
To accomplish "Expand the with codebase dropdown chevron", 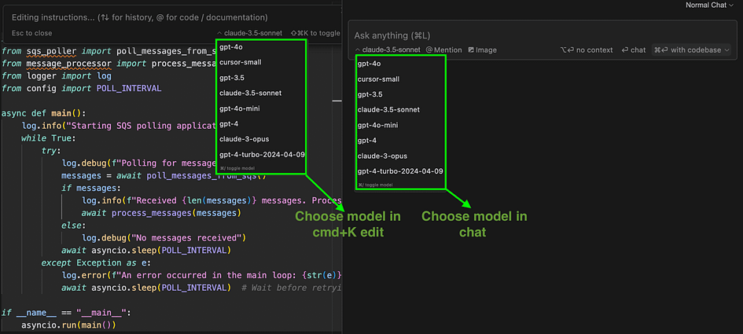I will point(726,50).
